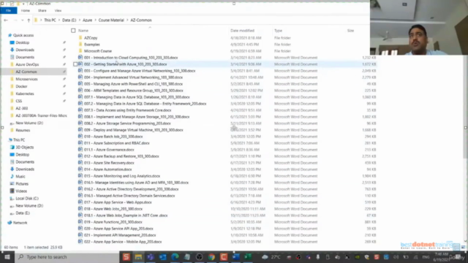Select '017 - Azure App Service - Web Apps' file
The height and width of the screenshot is (263, 468).
[x=118, y=202]
